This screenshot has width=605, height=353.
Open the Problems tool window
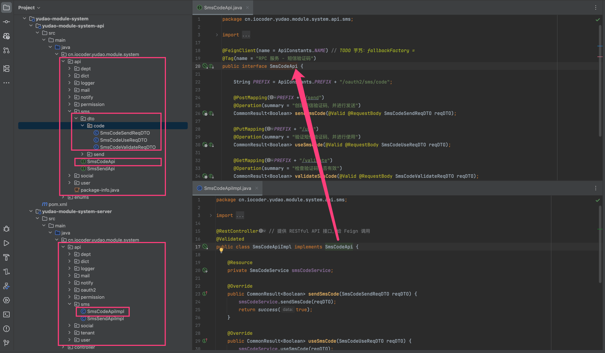coord(6,329)
